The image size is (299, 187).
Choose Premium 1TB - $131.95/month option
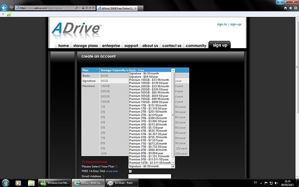[150, 105]
